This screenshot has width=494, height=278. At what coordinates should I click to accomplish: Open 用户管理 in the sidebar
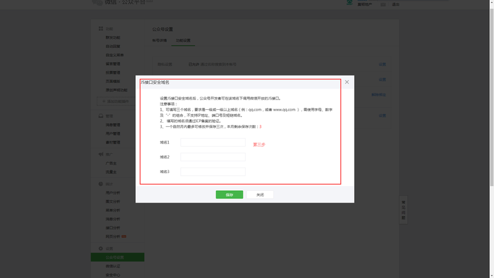[x=113, y=134]
